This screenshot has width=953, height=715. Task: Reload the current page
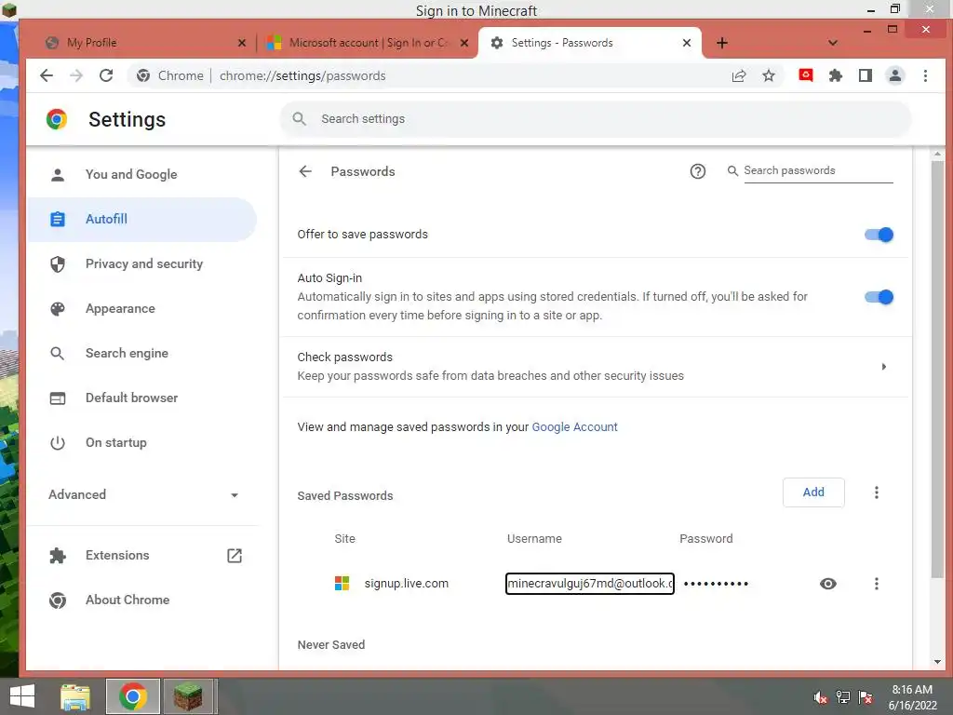(x=106, y=75)
